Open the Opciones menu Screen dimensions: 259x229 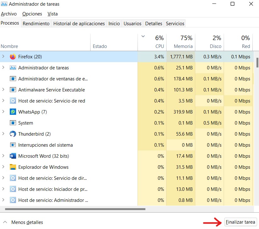click(x=32, y=14)
